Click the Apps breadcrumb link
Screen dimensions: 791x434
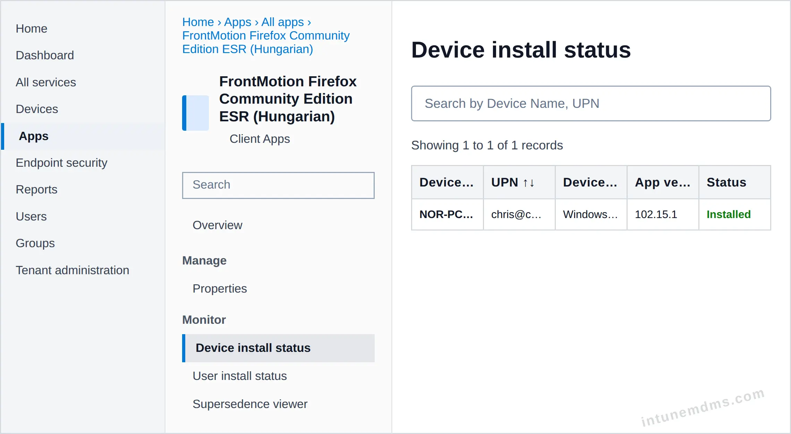(x=238, y=22)
